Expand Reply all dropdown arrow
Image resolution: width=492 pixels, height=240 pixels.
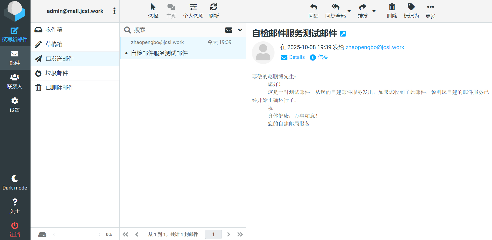click(x=349, y=11)
